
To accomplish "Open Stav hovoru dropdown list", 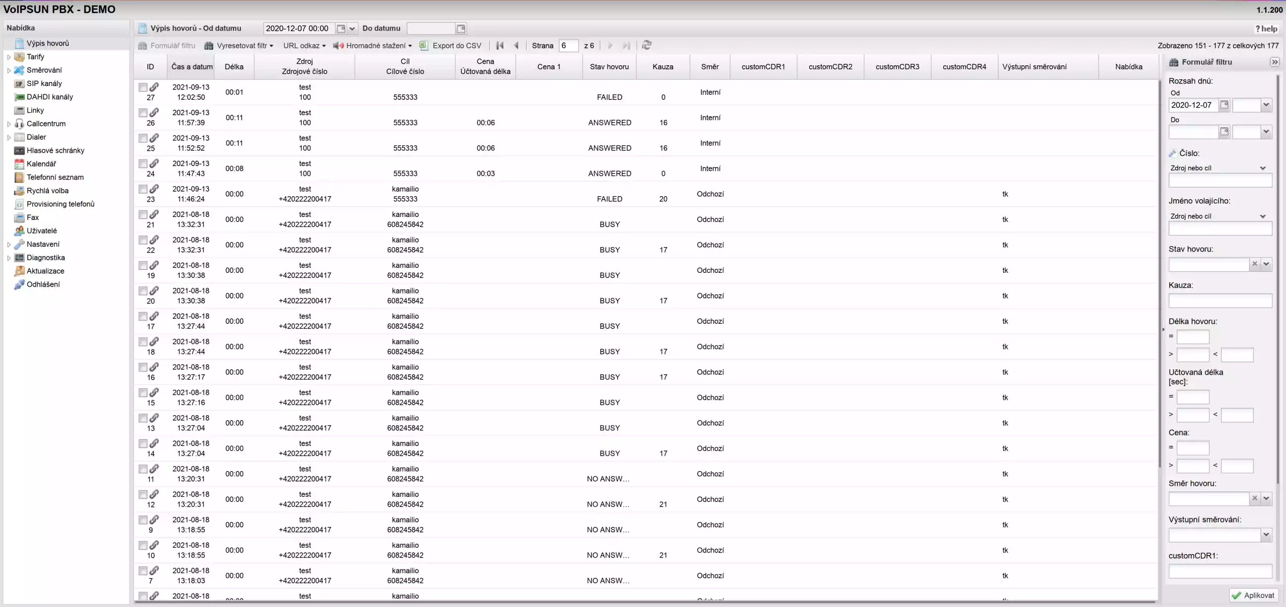I will point(1266,264).
